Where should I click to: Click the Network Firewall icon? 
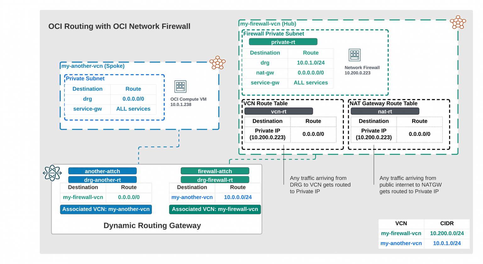click(x=355, y=55)
